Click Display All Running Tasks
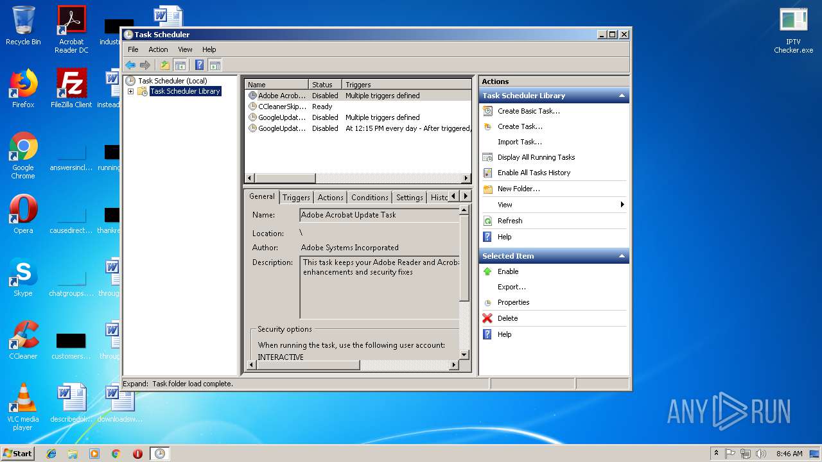 (536, 157)
